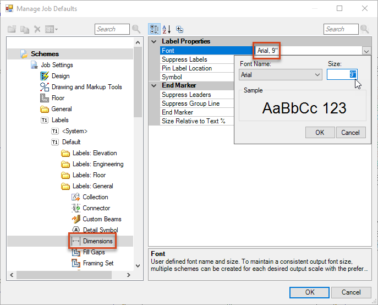Select the Framing Set label item
Screen dimensions: 378x305
pos(98,263)
